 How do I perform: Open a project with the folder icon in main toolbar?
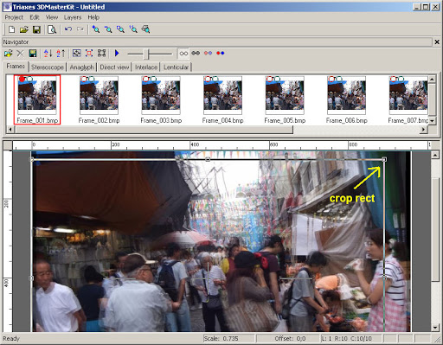tap(24, 29)
